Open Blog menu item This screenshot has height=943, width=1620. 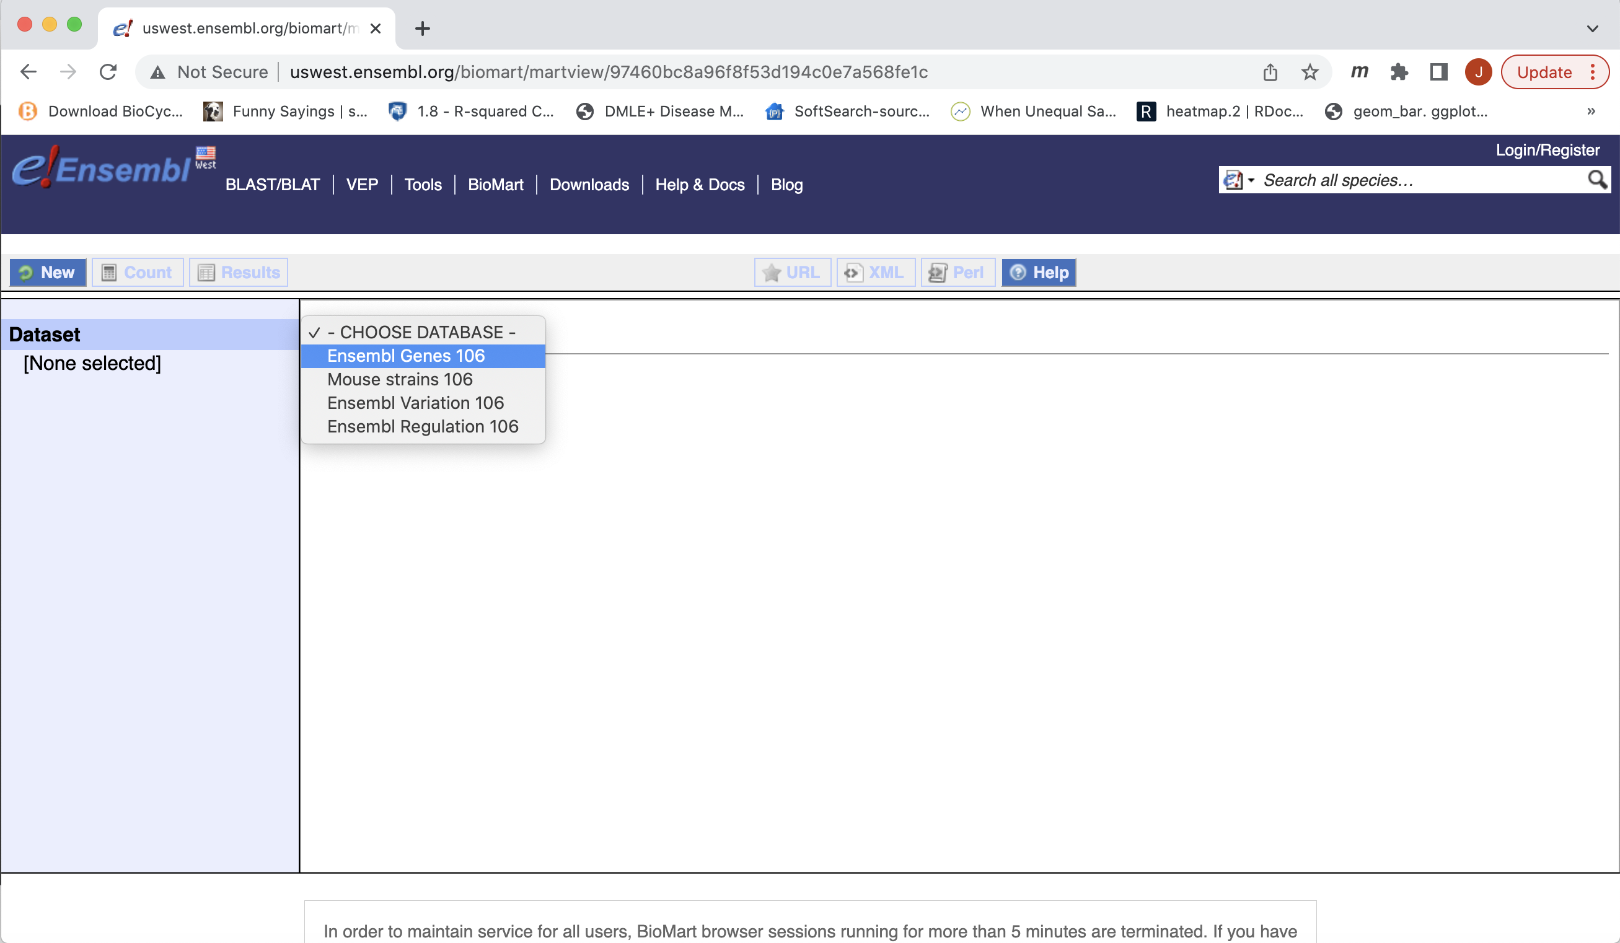tap(787, 185)
